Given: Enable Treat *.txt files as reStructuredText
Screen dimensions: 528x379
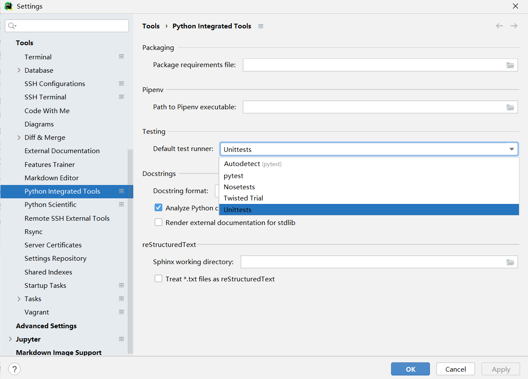Looking at the screenshot, I should click(159, 279).
